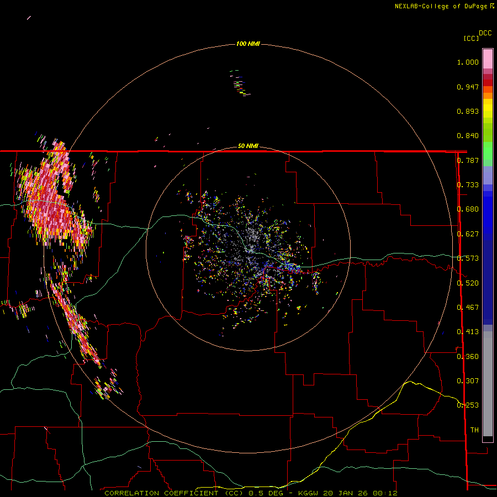Click the bright green swatch on the color bar

488,151
